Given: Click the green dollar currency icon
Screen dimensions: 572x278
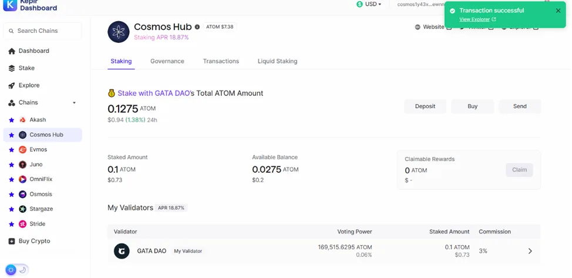Looking at the screenshot, I should 359,4.
